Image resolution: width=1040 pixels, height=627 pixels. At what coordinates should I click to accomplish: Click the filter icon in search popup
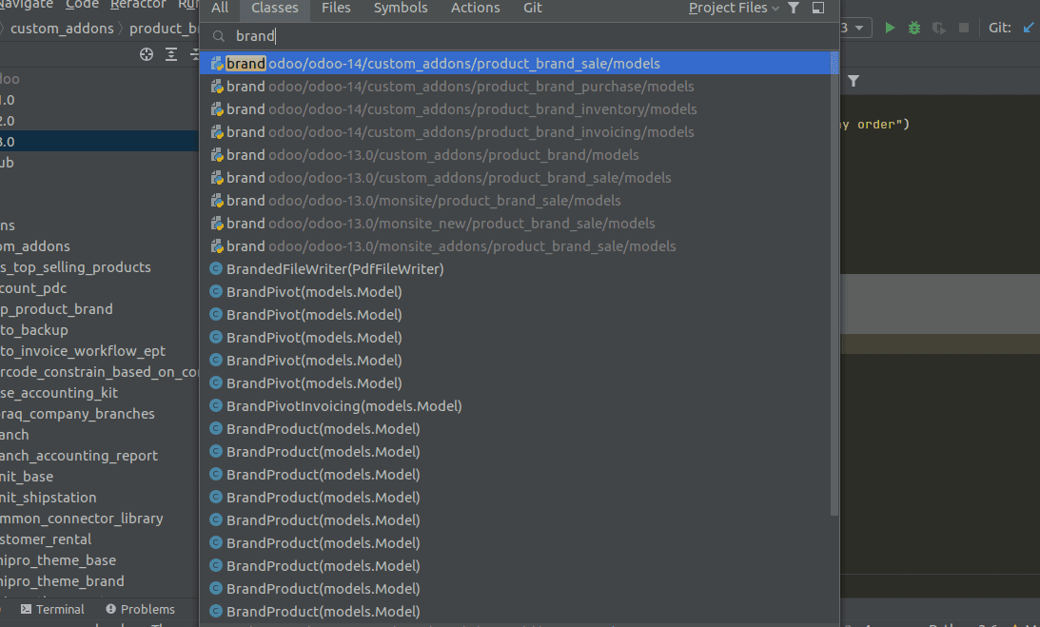tap(794, 8)
